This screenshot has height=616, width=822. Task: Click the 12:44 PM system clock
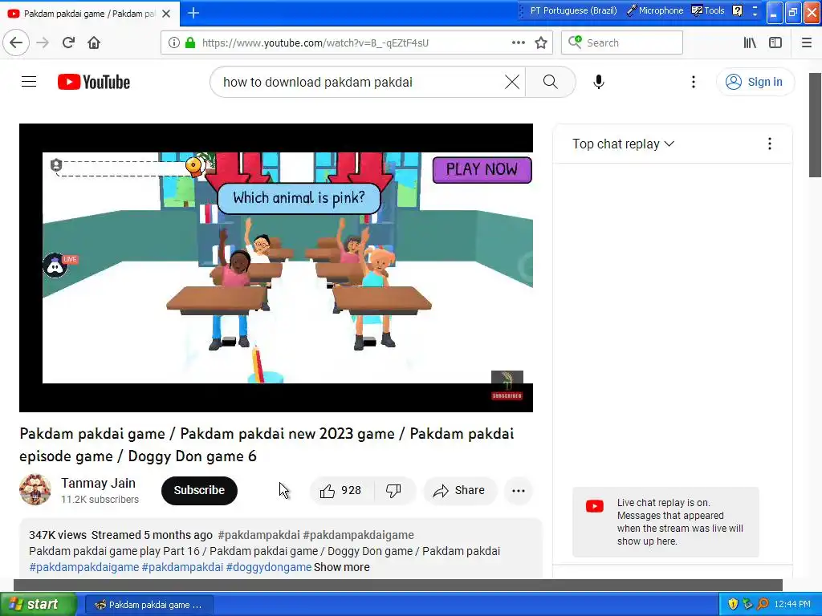[x=792, y=604]
